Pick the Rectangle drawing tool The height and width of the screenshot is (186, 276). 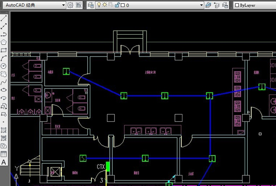tap(4, 50)
